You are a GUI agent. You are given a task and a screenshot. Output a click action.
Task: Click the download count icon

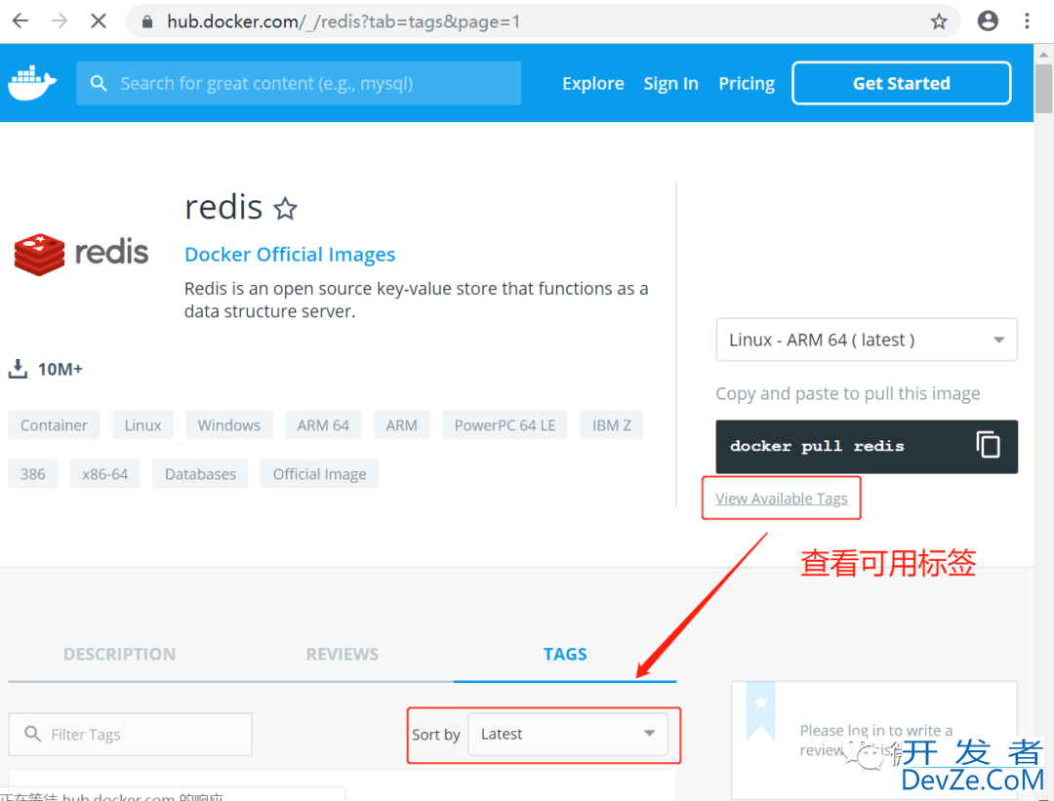pos(18,369)
